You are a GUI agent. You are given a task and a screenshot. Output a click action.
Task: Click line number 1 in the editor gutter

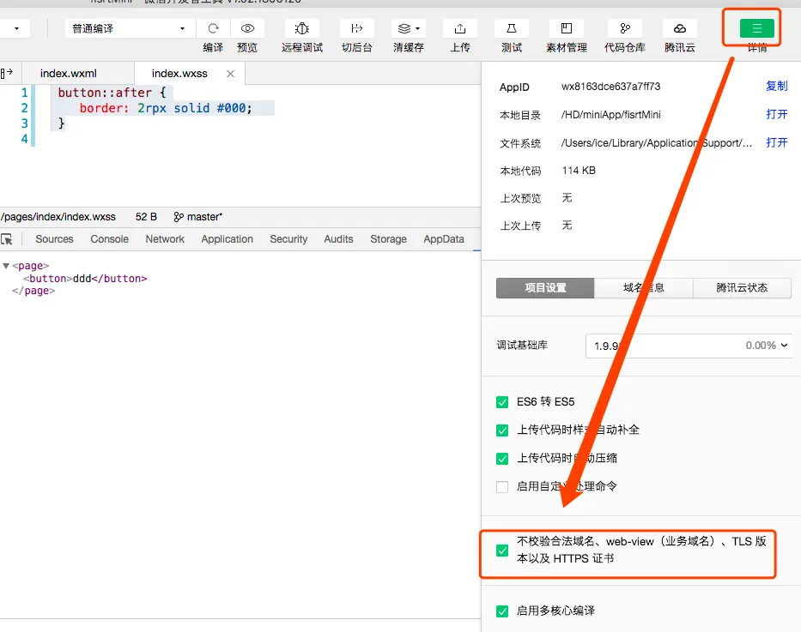[24, 93]
